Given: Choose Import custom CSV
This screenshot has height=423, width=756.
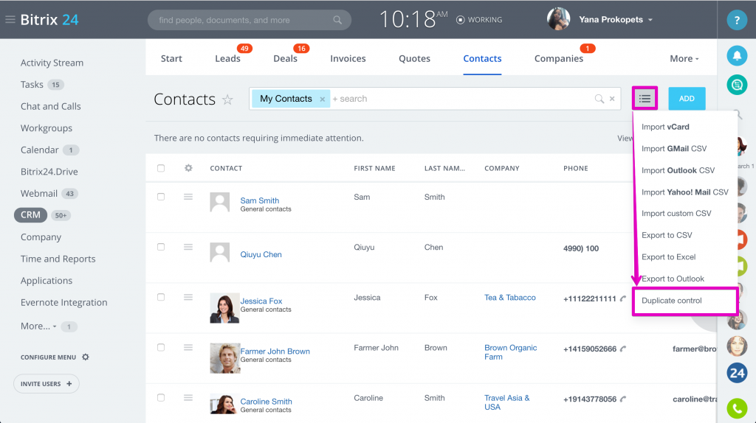Looking at the screenshot, I should (x=676, y=213).
